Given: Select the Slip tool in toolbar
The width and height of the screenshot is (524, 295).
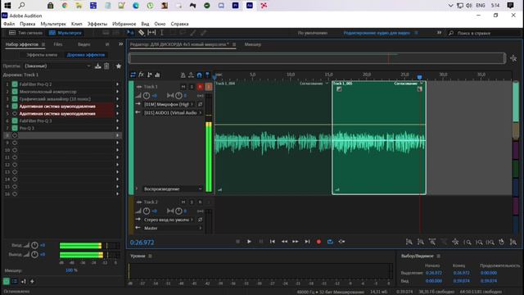Looking at the screenshot, I should tap(151, 33).
